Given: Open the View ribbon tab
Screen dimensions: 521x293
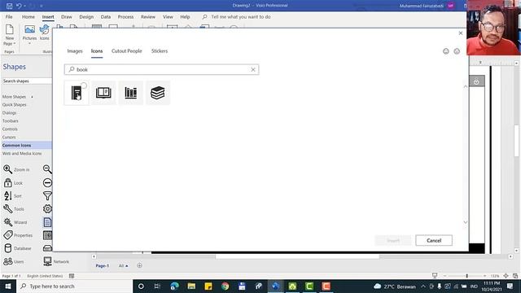Looking at the screenshot, I should [x=168, y=16].
